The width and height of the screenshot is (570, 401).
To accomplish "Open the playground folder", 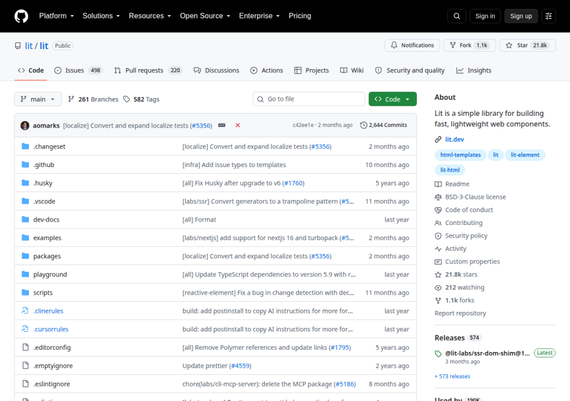I will point(50,275).
